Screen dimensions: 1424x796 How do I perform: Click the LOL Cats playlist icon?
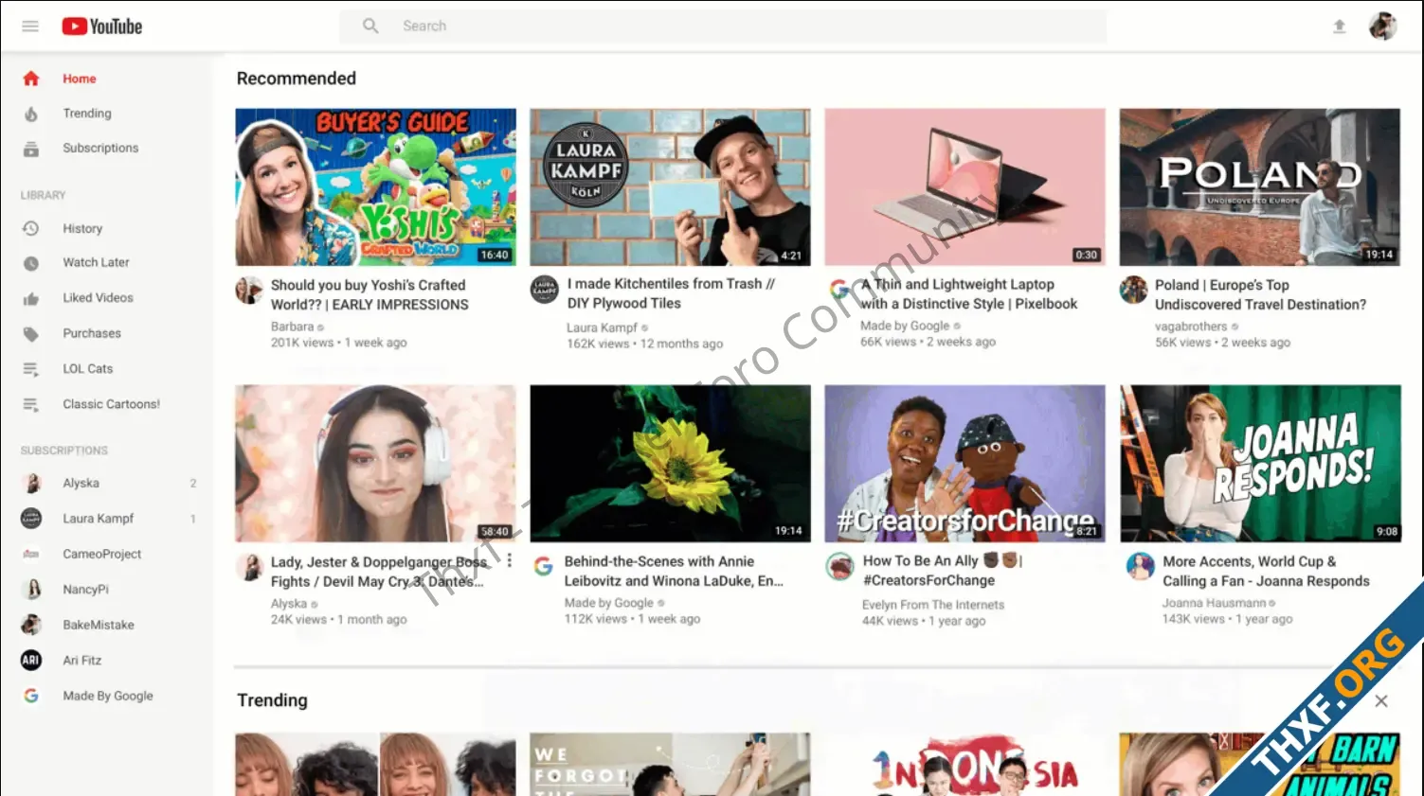[31, 369]
